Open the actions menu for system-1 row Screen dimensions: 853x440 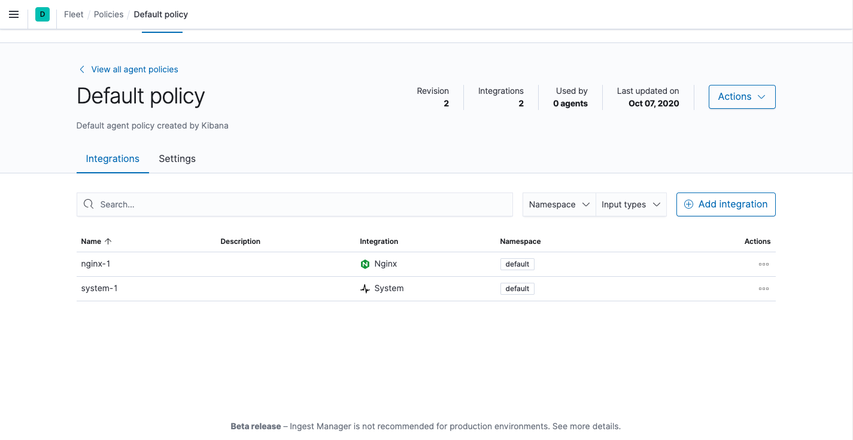pos(763,289)
